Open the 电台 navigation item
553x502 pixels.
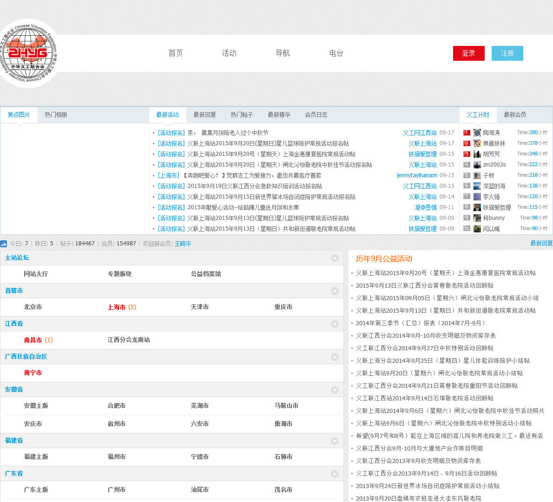[336, 53]
